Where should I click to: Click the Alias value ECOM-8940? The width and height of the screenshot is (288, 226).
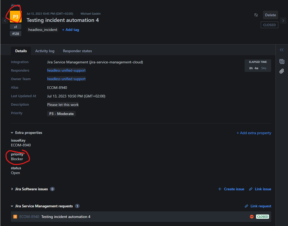[57, 88]
